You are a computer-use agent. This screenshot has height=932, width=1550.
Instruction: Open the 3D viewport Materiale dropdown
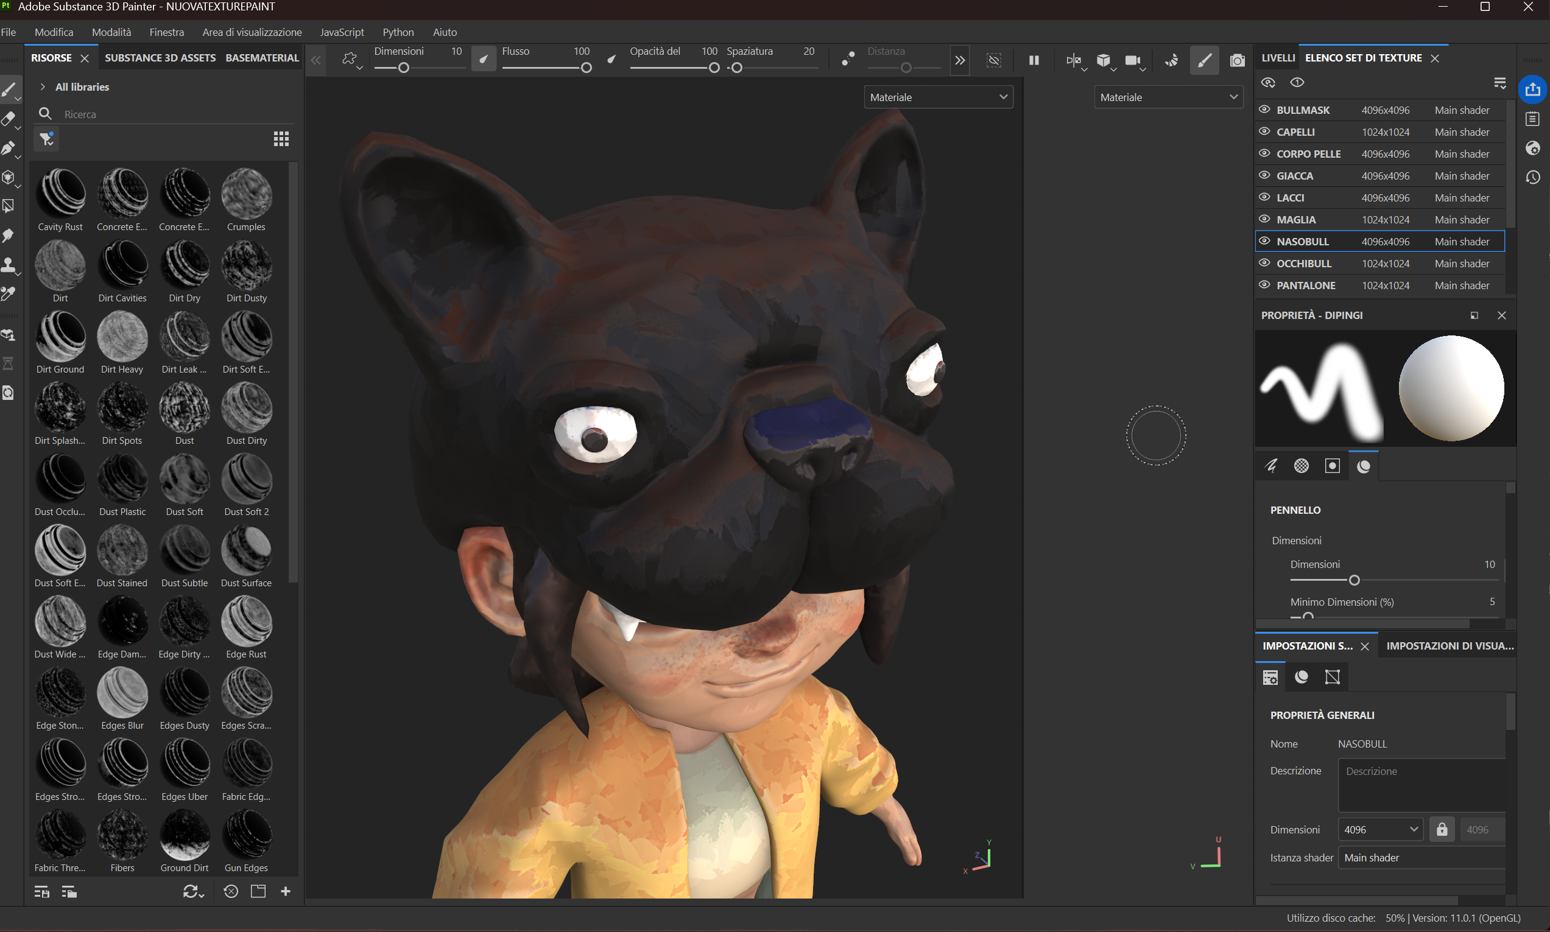tap(938, 97)
